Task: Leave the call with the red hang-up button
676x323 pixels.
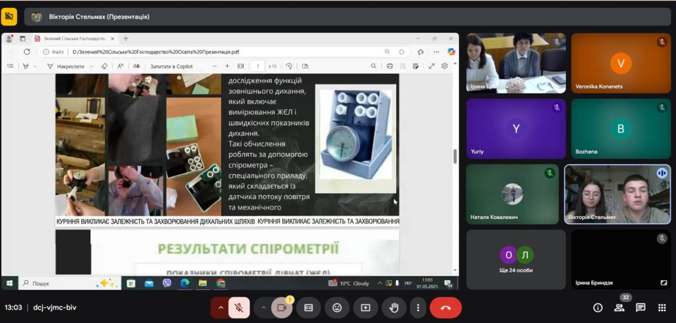Action: click(445, 307)
